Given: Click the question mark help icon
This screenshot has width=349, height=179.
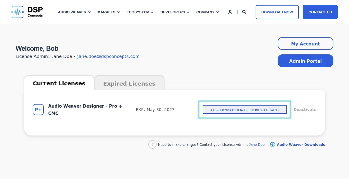Looking at the screenshot, I should pos(152,144).
